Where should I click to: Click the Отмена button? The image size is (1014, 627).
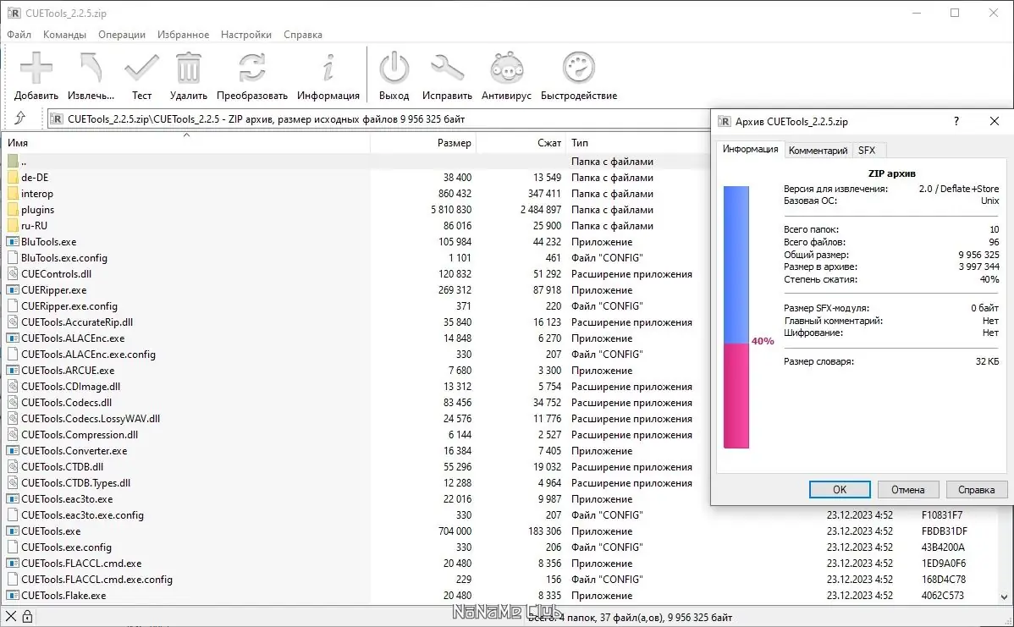click(907, 489)
